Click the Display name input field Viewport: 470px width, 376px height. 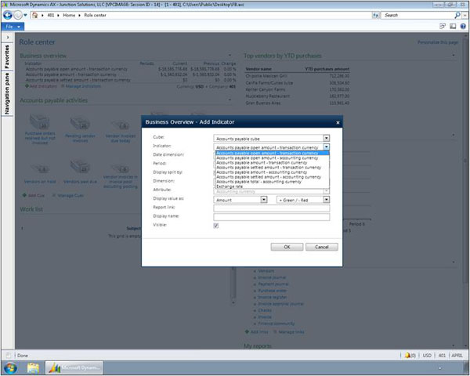pos(271,216)
